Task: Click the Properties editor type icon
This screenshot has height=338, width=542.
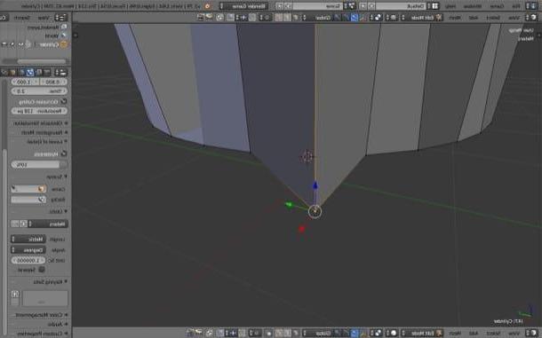Action: tap(61, 72)
